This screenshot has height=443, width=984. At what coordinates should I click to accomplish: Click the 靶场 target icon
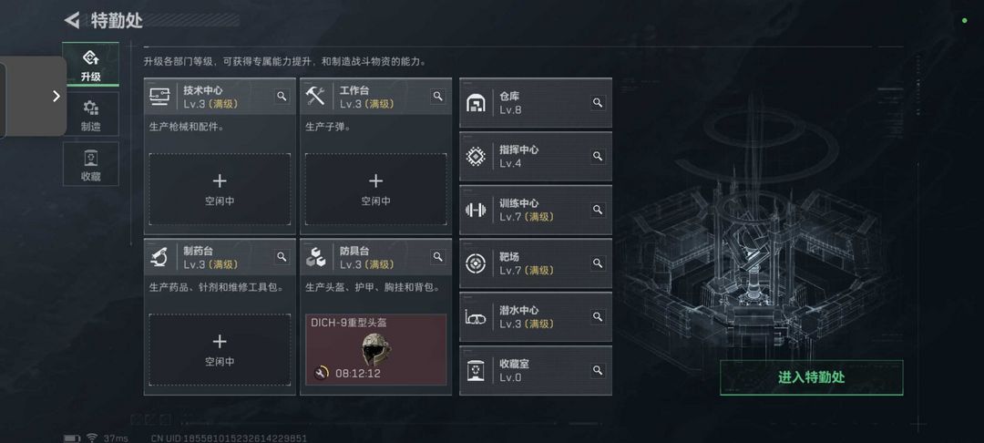coord(476,263)
